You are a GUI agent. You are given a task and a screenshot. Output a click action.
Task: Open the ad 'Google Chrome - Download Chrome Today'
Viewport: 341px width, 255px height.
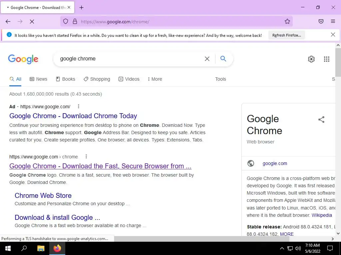coord(73,116)
